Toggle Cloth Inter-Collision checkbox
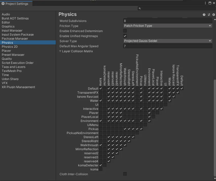216x181 pixels. pos(125,174)
